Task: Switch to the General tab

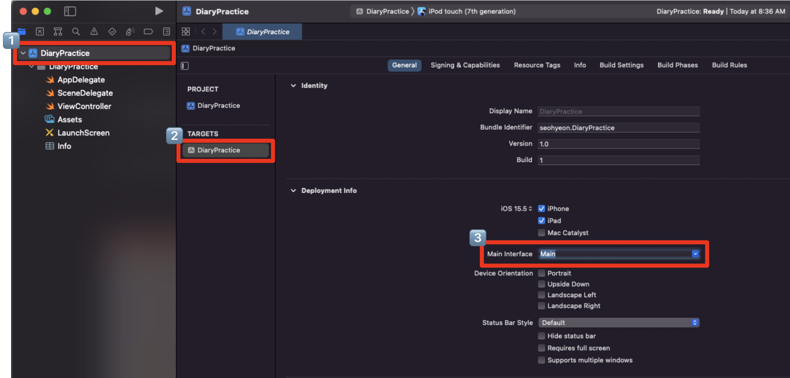Action: (x=404, y=65)
